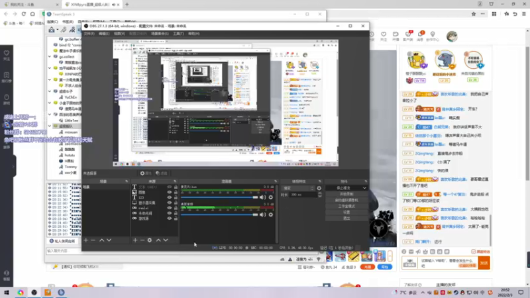
Task: Remove the selected OBS scene
Action: pos(93,240)
